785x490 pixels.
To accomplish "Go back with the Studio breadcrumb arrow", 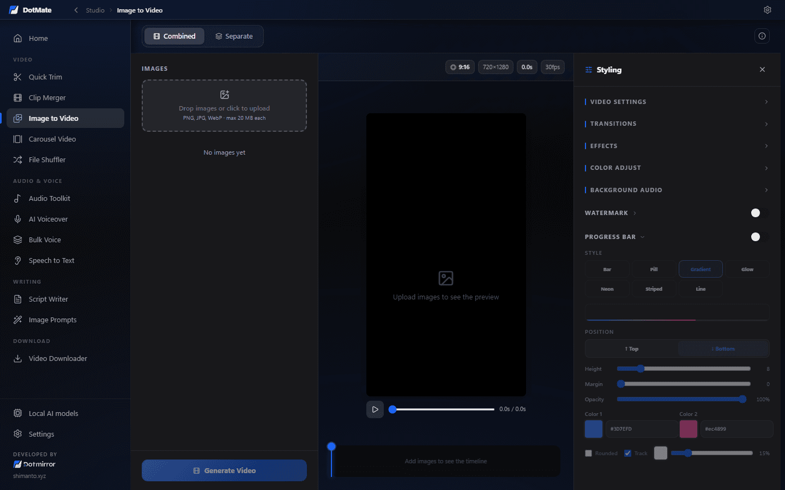I will pyautogui.click(x=76, y=10).
